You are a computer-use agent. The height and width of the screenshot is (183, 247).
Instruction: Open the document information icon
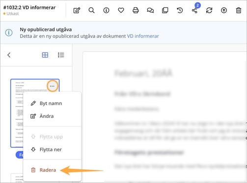pyautogui.click(x=106, y=10)
